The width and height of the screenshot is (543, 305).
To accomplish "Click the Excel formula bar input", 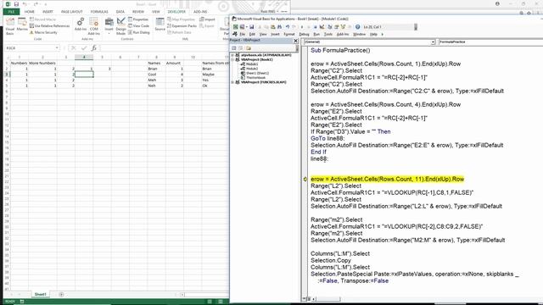I will (165, 48).
